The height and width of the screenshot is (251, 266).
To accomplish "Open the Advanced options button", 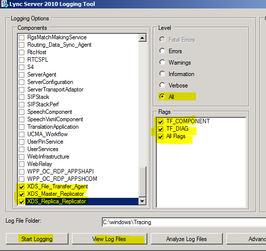I will [x=246, y=239].
